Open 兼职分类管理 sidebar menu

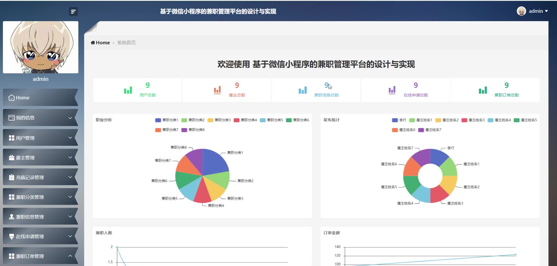40,197
